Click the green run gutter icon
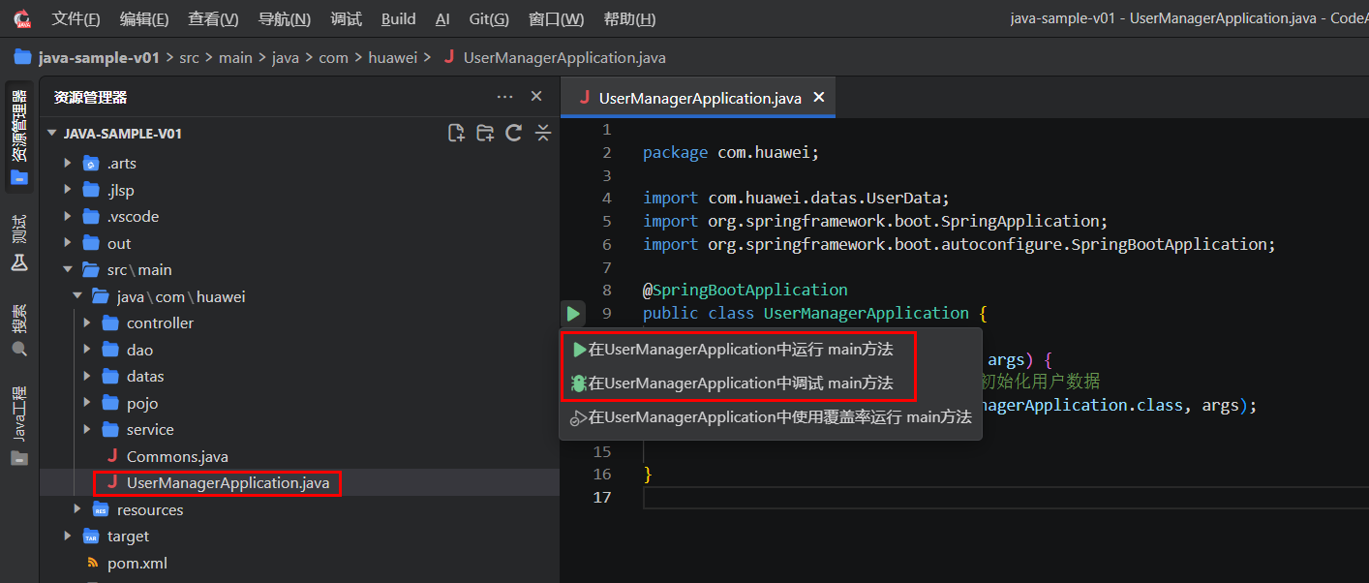This screenshot has width=1369, height=583. click(x=573, y=314)
